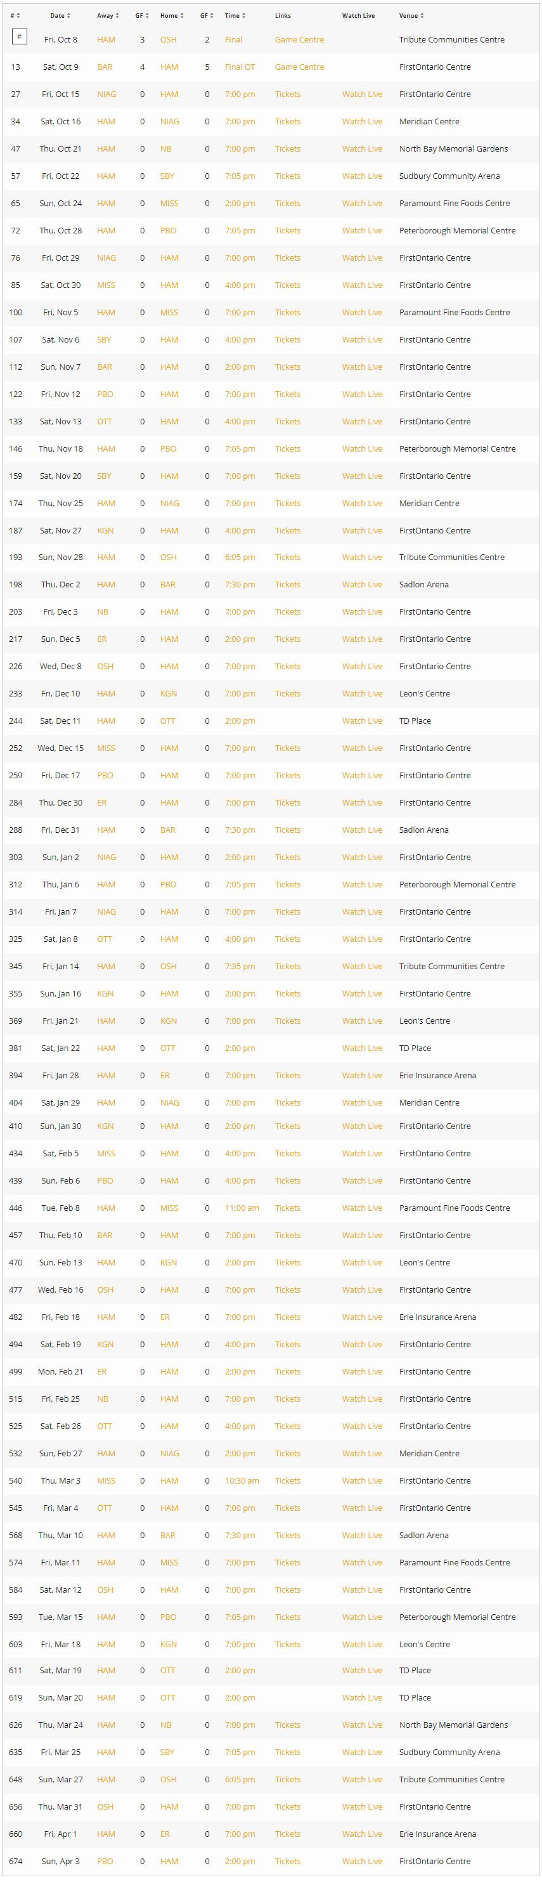This screenshot has width=542, height=1880.
Task: Sort the schedule by Venue column
Action: point(411,15)
